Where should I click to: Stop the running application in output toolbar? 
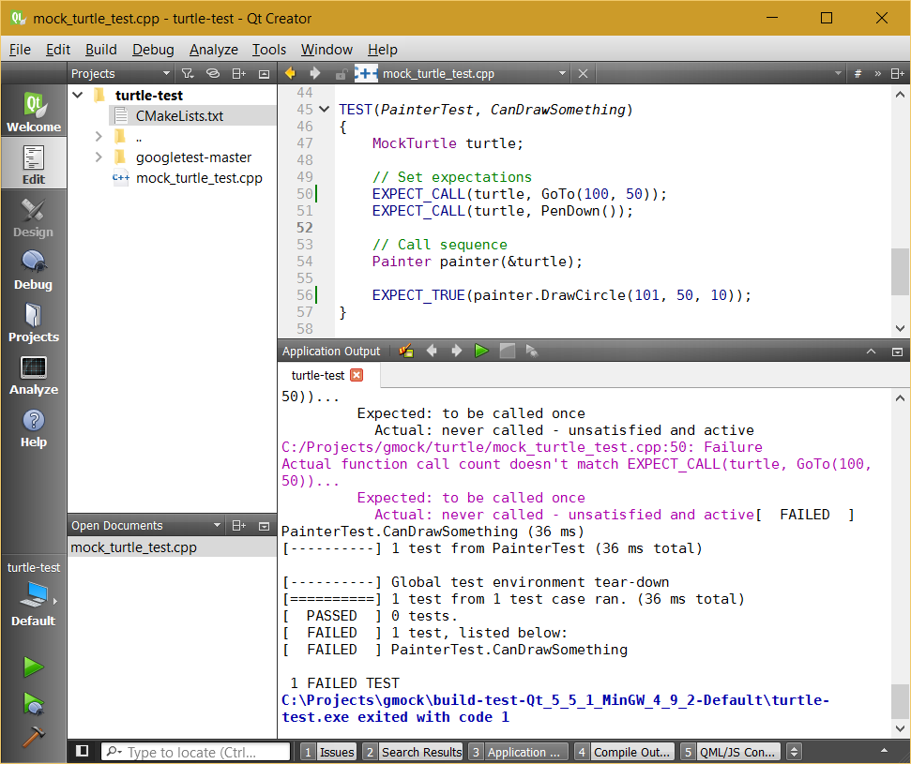(x=508, y=351)
